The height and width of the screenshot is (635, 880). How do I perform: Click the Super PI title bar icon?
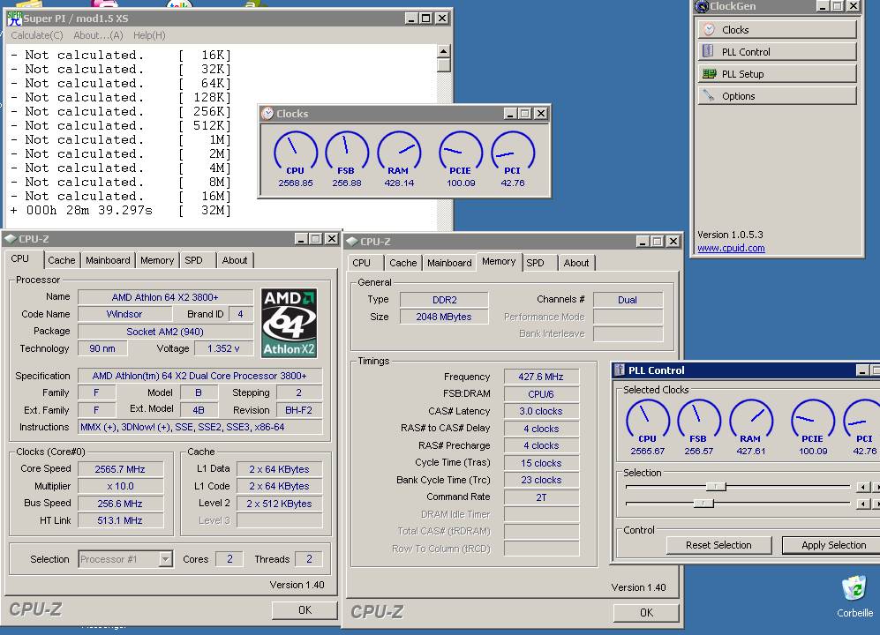point(15,18)
